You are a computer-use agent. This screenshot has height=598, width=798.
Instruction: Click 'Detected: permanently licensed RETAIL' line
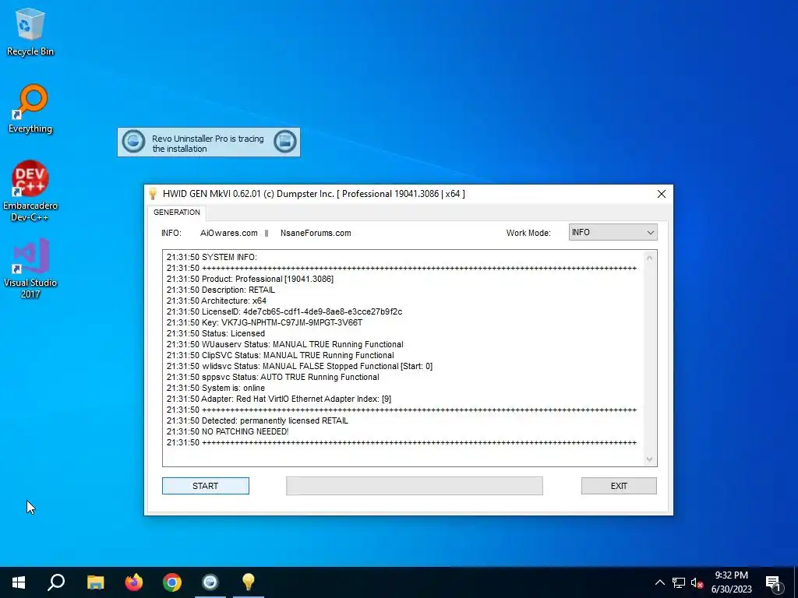click(257, 421)
